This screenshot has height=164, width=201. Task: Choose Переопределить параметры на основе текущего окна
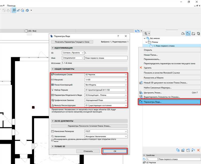tap(169, 64)
